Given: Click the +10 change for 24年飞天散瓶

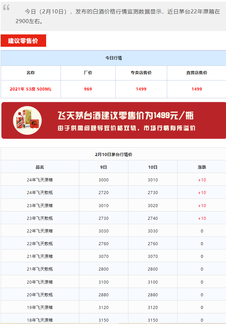Looking at the screenshot, I should pos(202,193).
